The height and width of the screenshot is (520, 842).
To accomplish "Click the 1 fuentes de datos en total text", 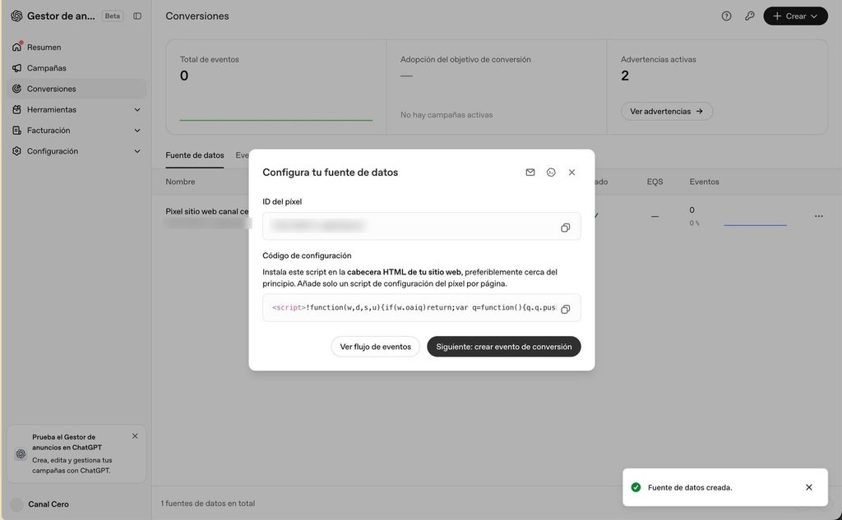I will [x=208, y=504].
